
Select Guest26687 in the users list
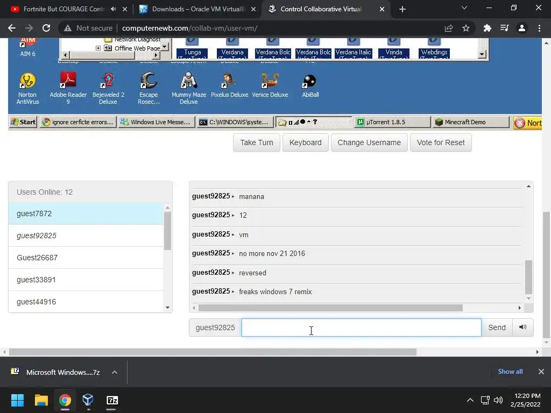click(x=86, y=258)
